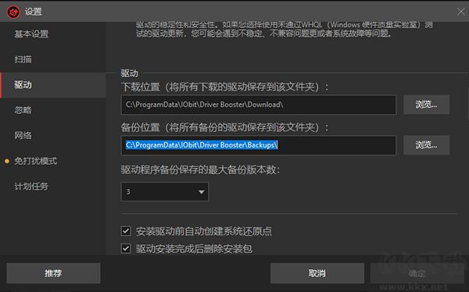Click the 驱动程序备份保存的最大备份版本数 label

[200, 169]
